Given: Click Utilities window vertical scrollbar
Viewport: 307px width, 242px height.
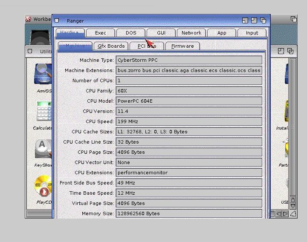Looking at the screenshot, I should tap(293, 127).
